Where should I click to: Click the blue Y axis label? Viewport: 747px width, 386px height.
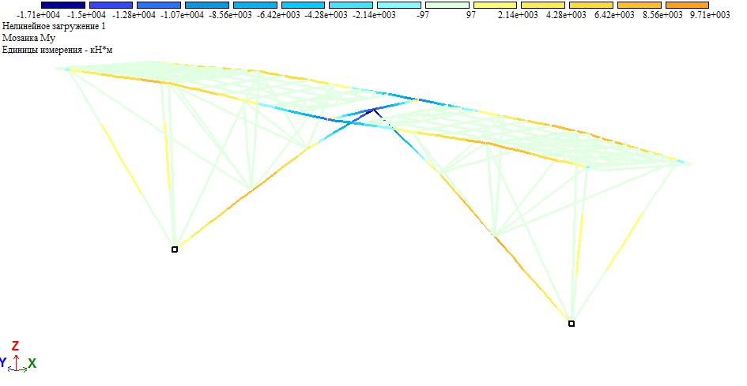pos(3,362)
